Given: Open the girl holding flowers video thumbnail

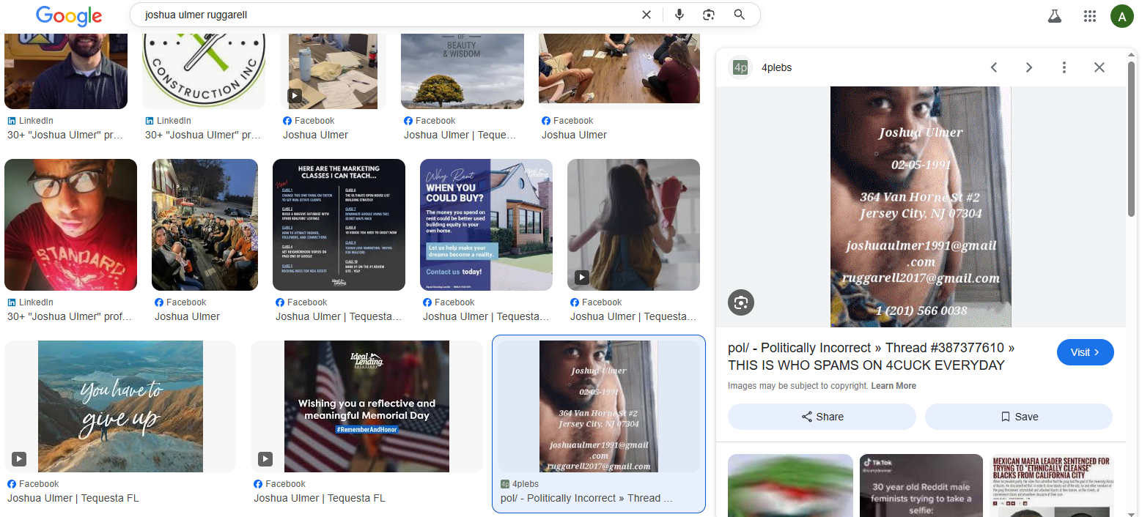Looking at the screenshot, I should pos(633,225).
